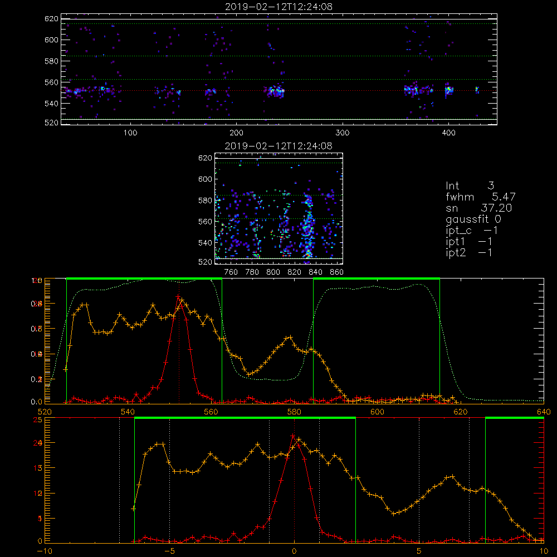Image resolution: width=557 pixels, height=557 pixels.
Task: Click the red peak at 0 in bottom plot
Action: (x=293, y=436)
